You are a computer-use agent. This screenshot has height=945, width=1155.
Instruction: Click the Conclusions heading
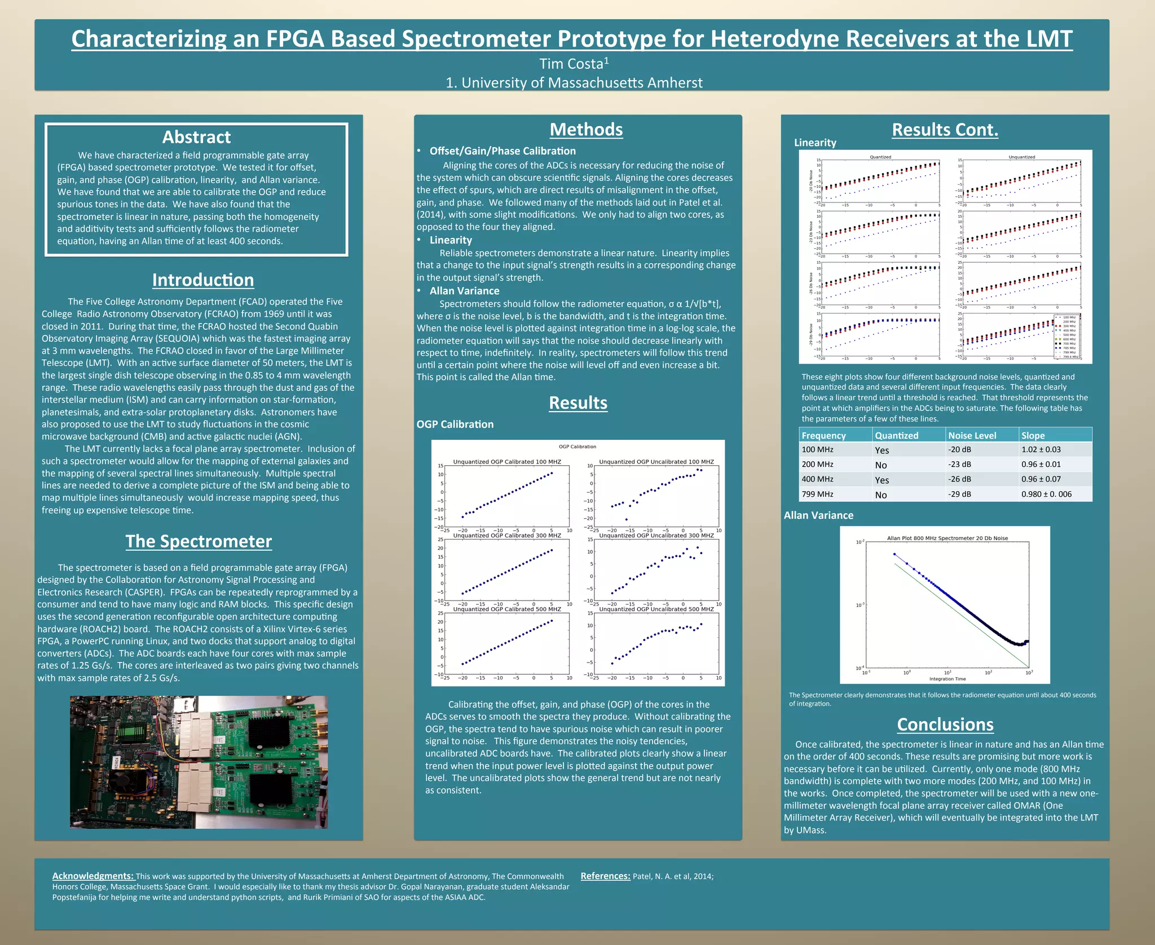click(x=945, y=725)
